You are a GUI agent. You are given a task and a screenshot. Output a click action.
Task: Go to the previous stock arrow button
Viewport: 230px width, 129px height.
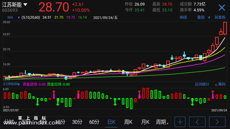tap(197, 122)
